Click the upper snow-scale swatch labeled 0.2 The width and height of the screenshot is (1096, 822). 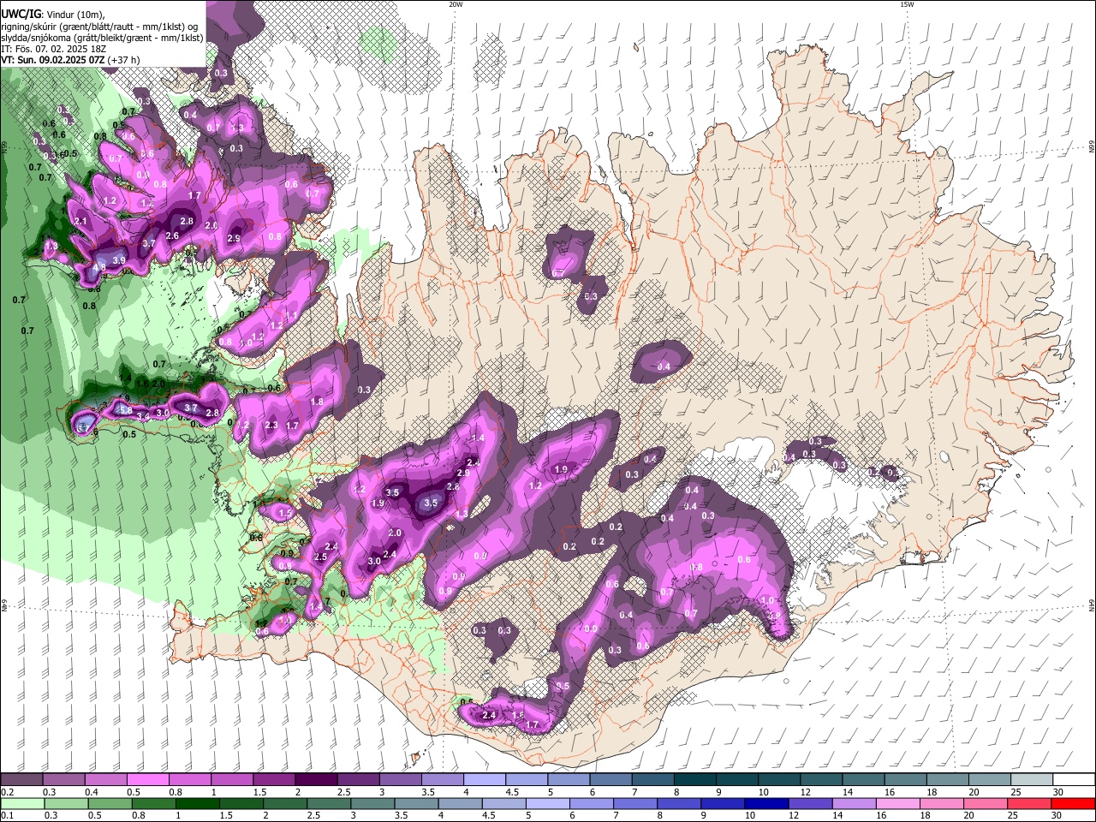coord(21,780)
